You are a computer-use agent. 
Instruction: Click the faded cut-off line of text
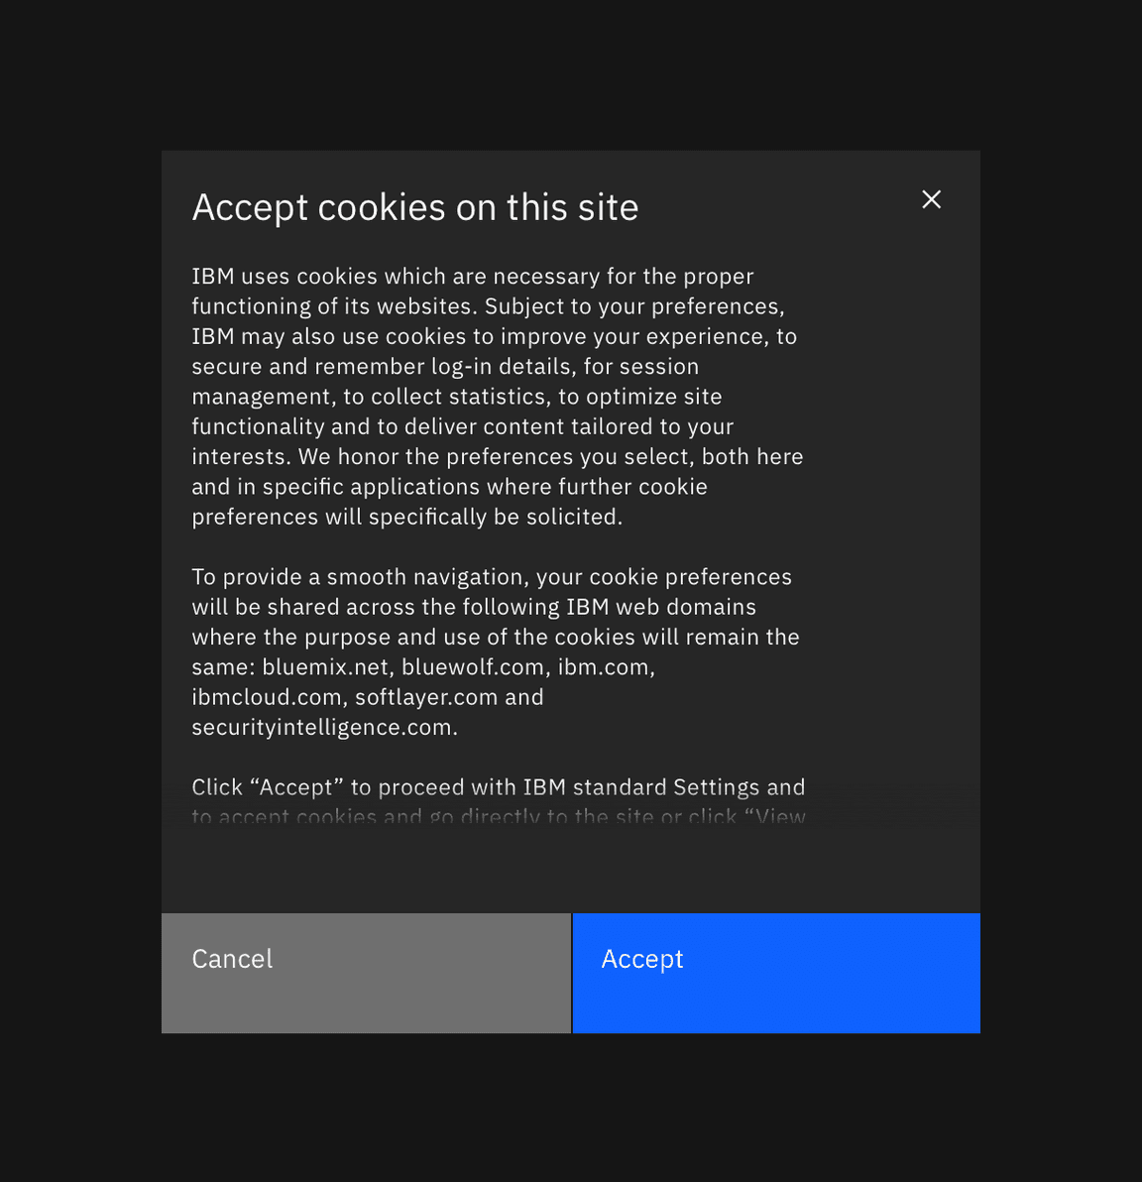tap(498, 817)
